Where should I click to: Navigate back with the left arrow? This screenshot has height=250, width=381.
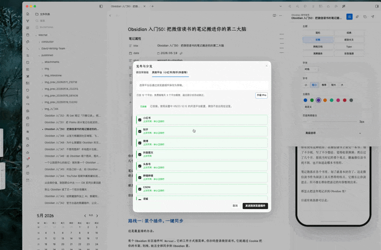click(x=110, y=16)
